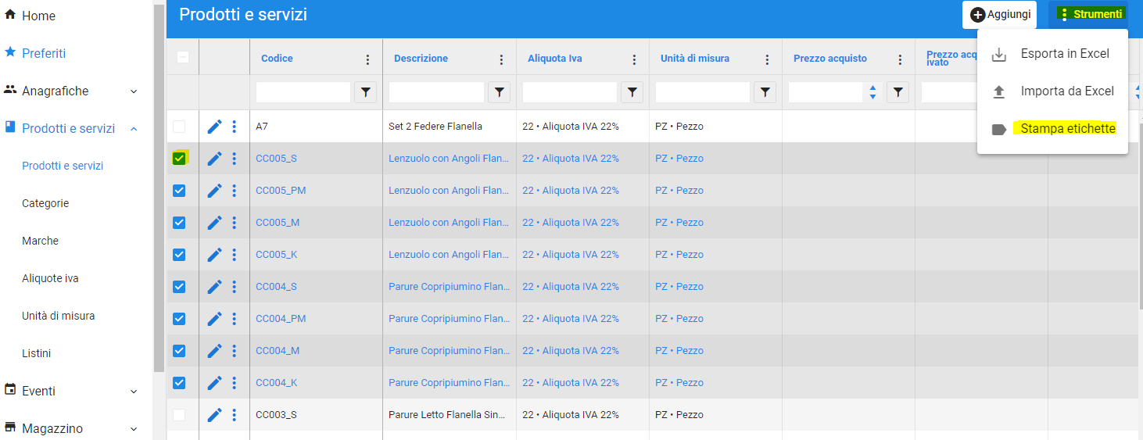
Task: Toggle the select-all checkbox in the table header
Action: click(x=183, y=57)
